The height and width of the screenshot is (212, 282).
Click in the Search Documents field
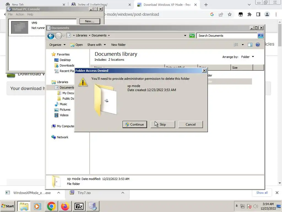227,36
